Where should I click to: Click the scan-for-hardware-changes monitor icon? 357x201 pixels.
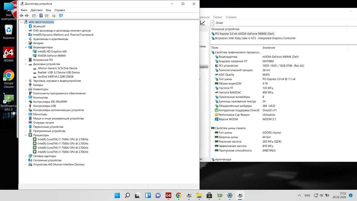61,15
